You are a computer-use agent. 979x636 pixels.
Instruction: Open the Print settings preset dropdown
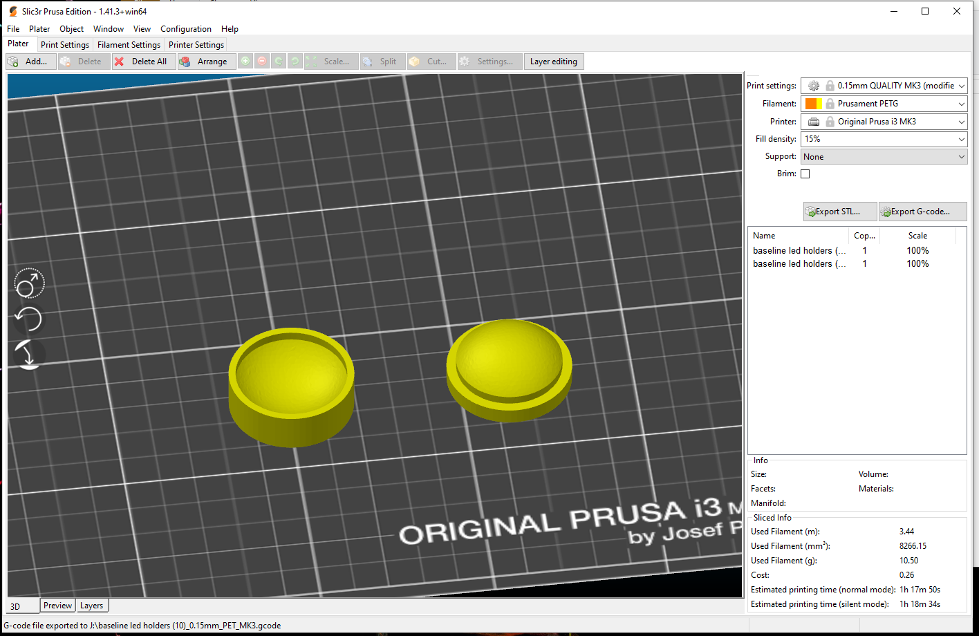tap(884, 86)
